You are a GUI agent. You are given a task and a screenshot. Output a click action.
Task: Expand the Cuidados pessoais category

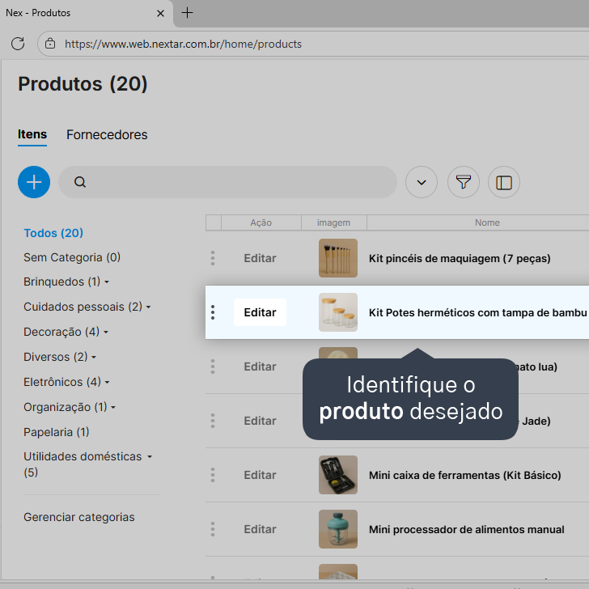(x=148, y=307)
